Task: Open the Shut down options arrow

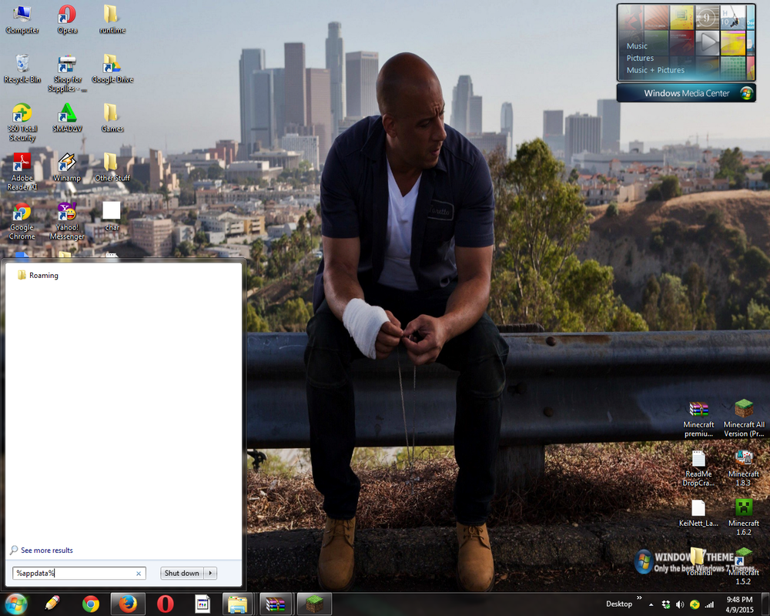Action: (211, 573)
